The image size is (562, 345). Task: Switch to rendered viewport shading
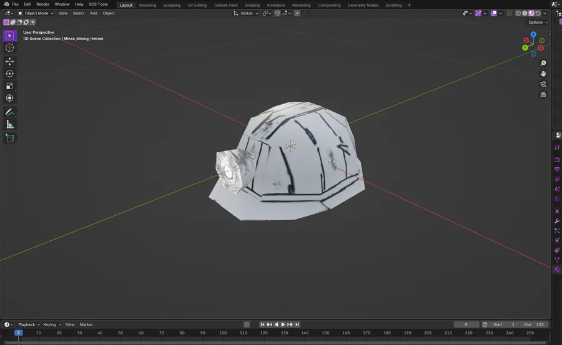click(538, 13)
